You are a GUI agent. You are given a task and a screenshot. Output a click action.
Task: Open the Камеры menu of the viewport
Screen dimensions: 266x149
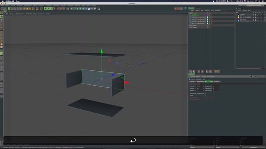12,14
